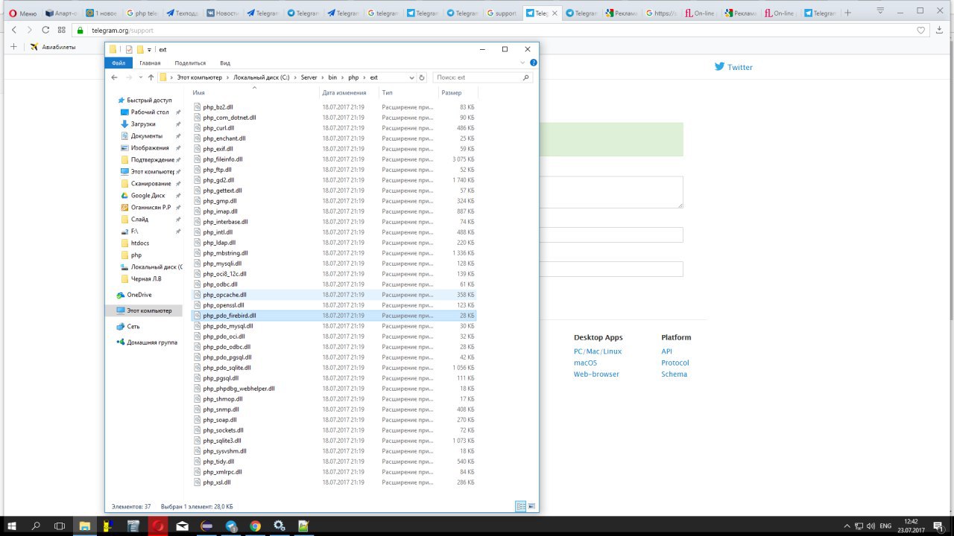Viewport: 954px width, 536px height.
Task: Open the Windows Start menu
Action: [x=13, y=526]
